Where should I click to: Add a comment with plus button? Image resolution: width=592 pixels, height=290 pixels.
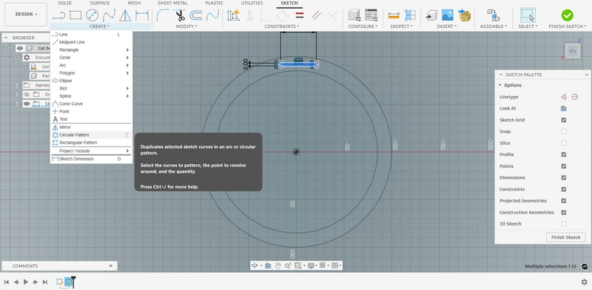(x=110, y=266)
